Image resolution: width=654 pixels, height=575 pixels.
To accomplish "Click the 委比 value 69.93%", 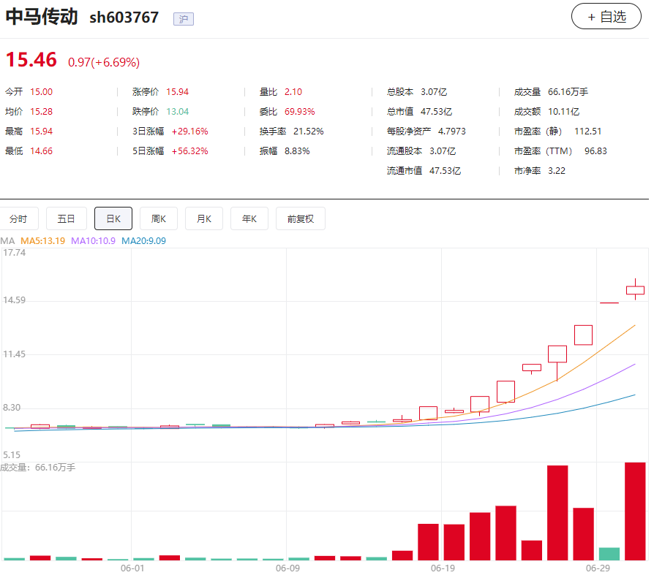I will [299, 112].
